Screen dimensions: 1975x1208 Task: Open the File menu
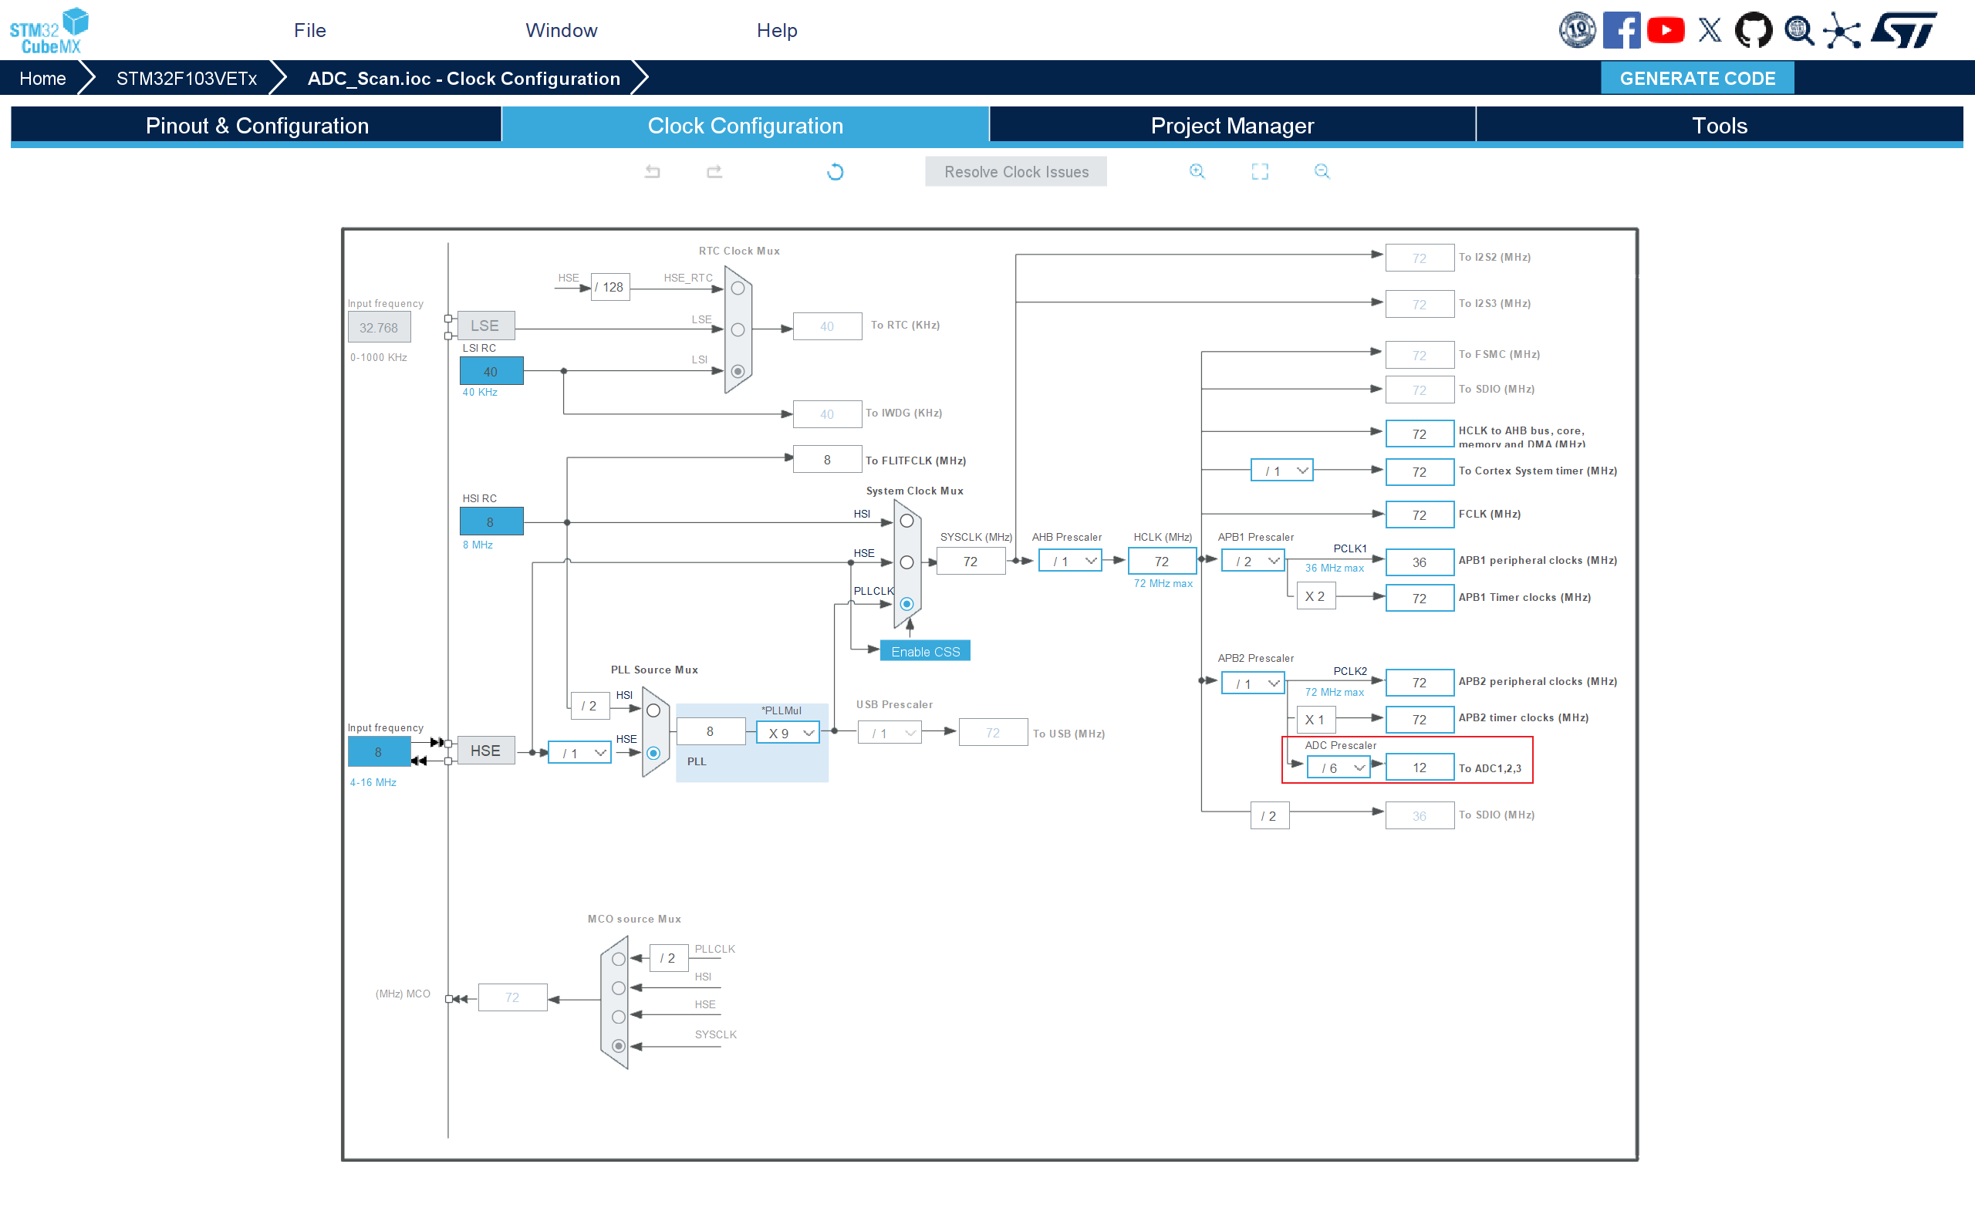click(309, 30)
